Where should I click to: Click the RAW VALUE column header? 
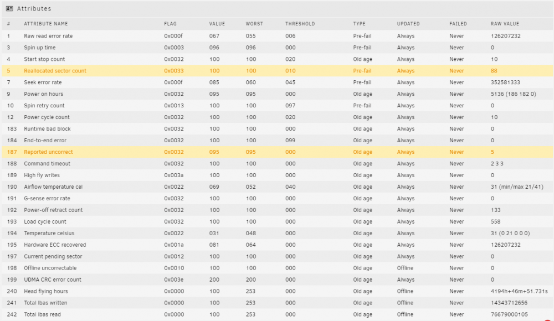click(x=505, y=24)
